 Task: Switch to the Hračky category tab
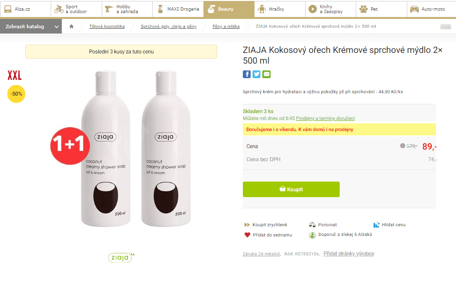280,9
